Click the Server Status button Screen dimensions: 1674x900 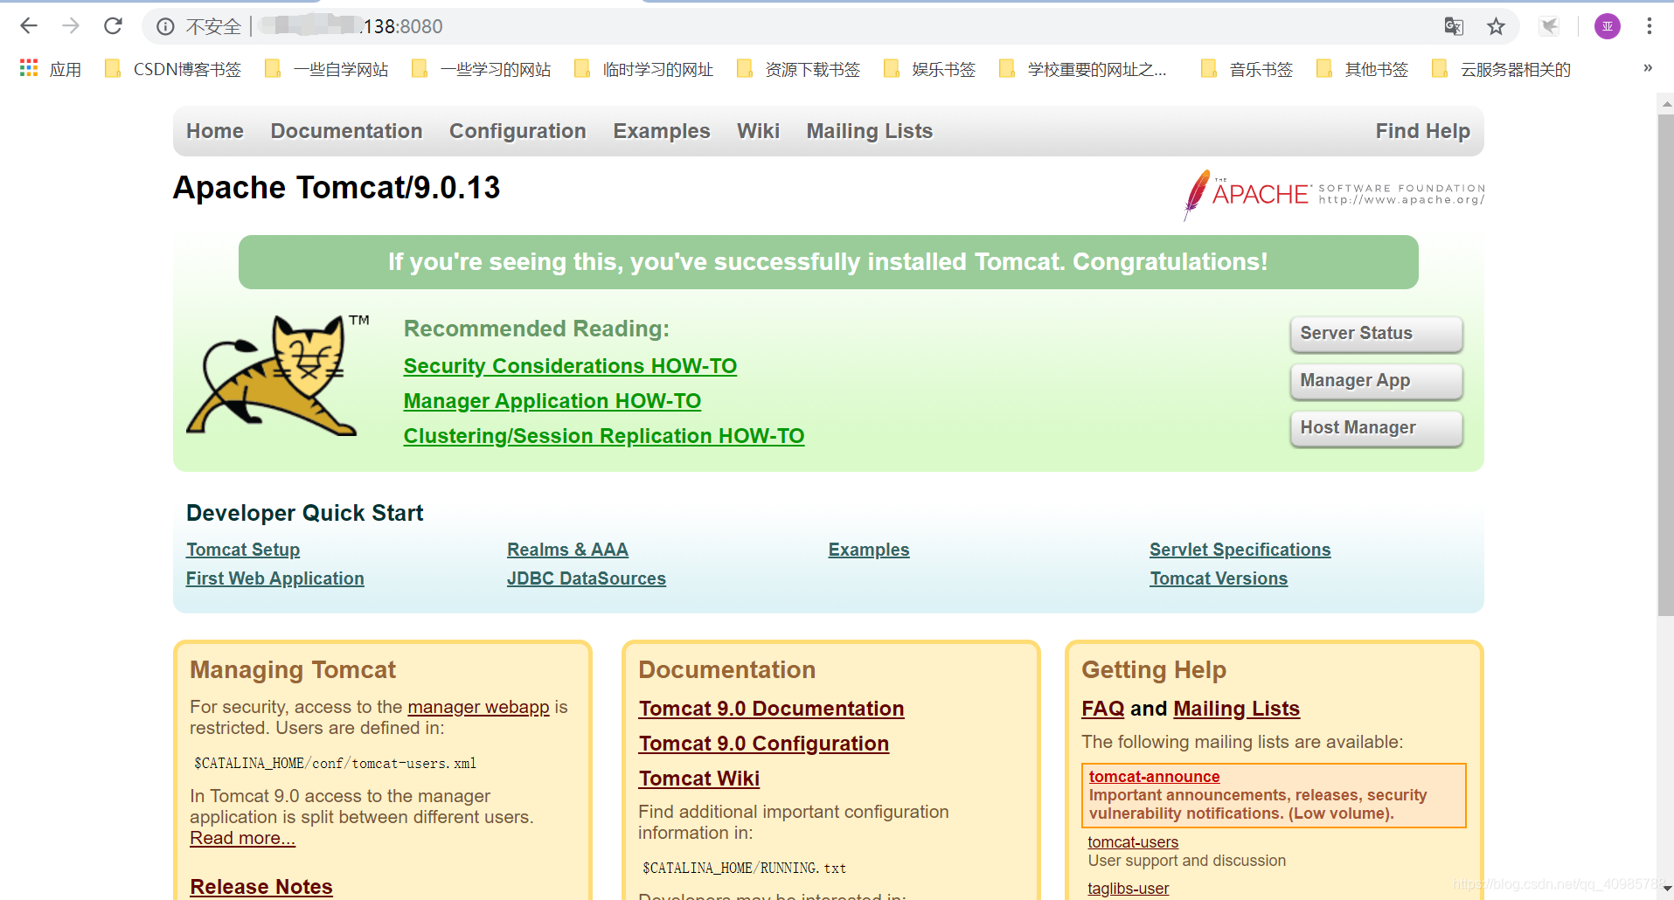click(1376, 334)
